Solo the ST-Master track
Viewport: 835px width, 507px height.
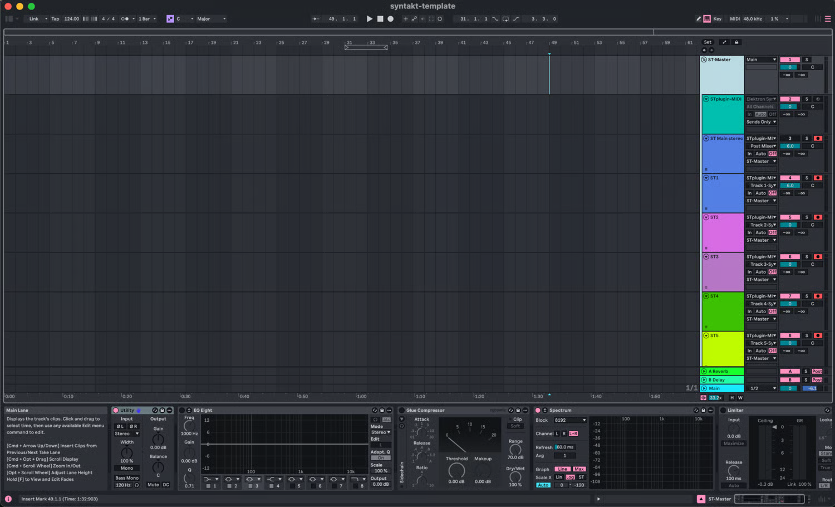point(807,60)
